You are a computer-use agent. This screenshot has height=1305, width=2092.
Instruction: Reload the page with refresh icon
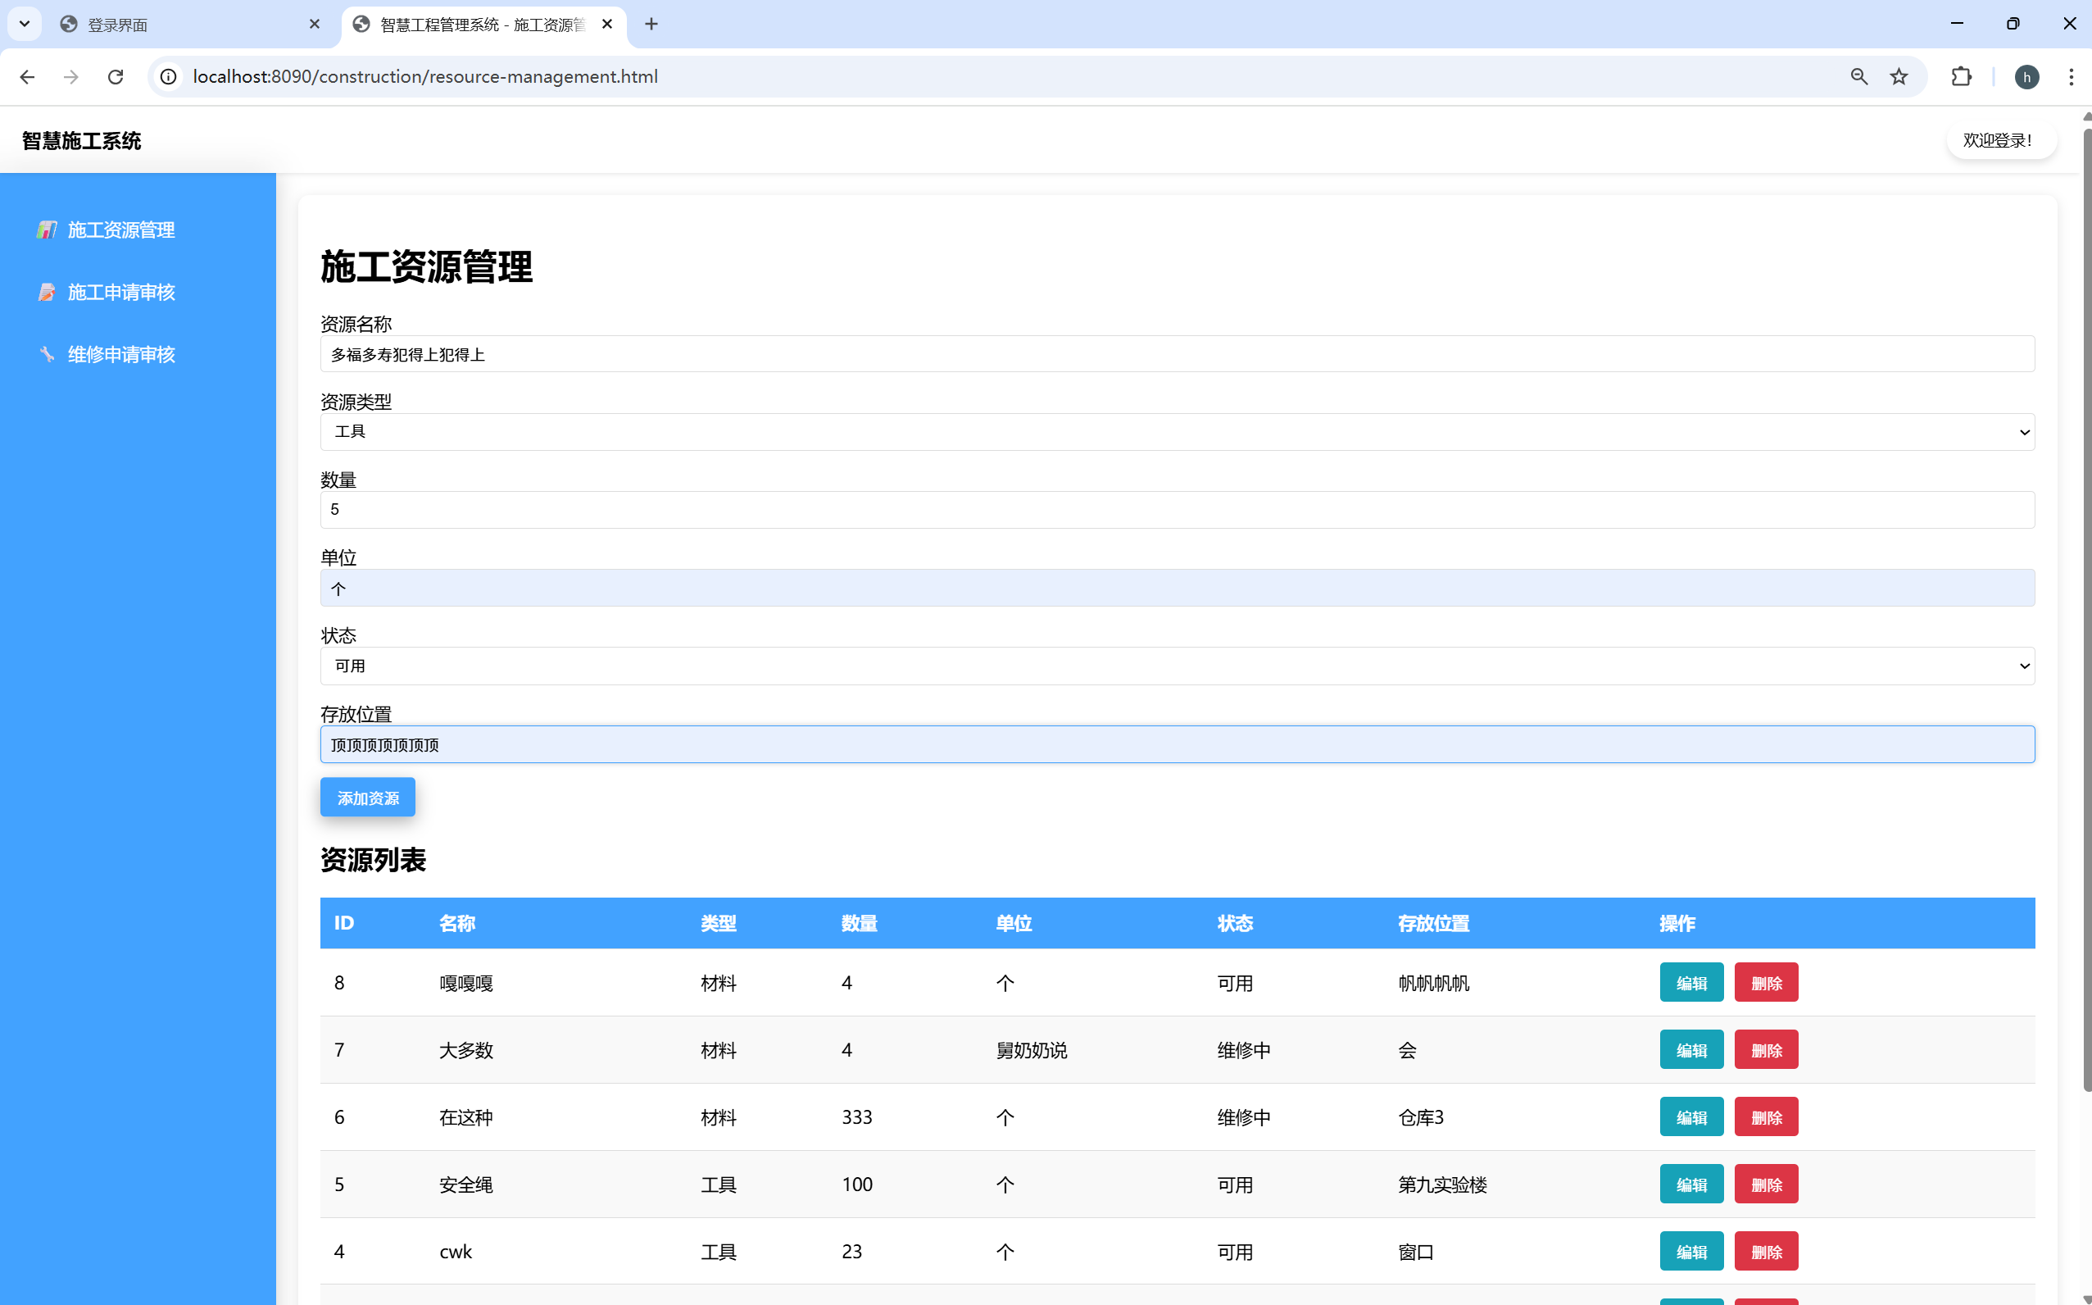point(116,77)
